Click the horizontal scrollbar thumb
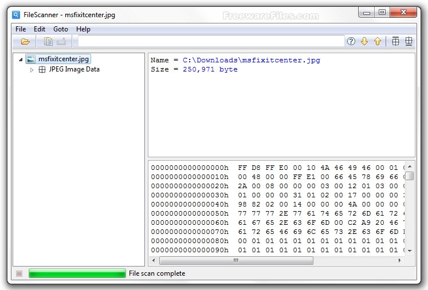 [x=236, y=261]
